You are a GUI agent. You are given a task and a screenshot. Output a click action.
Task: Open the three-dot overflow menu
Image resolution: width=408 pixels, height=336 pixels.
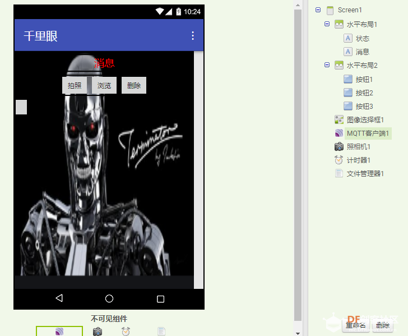[193, 36]
